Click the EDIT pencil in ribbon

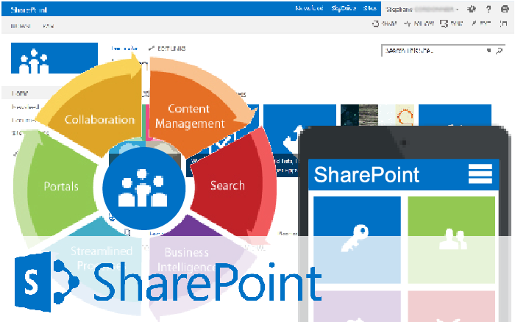tap(474, 24)
